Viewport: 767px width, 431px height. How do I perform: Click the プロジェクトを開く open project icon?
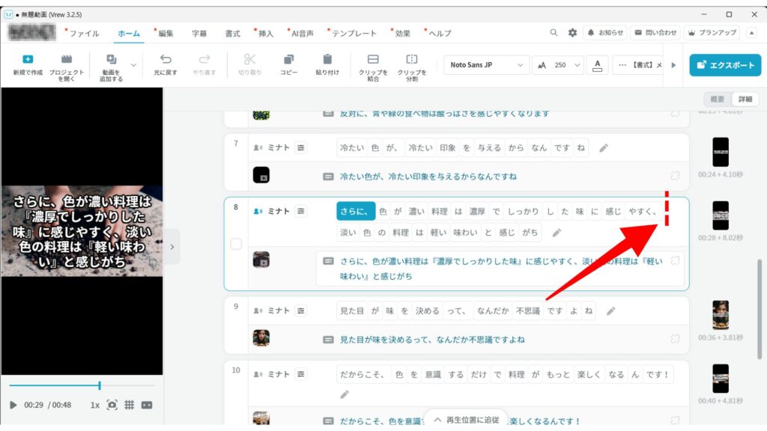pos(67,59)
